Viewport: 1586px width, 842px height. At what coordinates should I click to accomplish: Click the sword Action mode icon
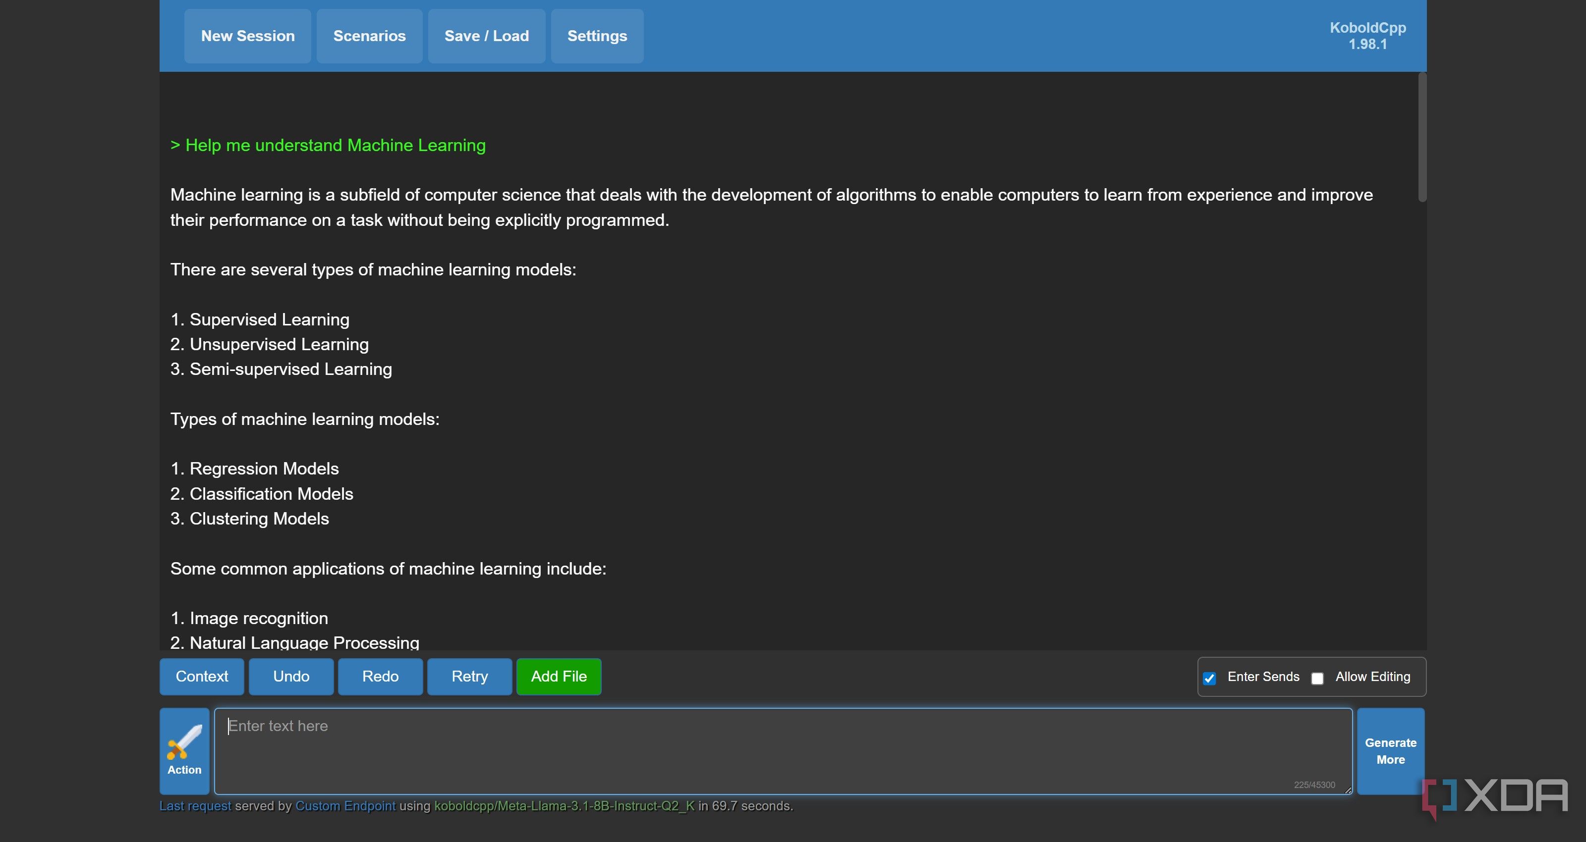point(184,750)
